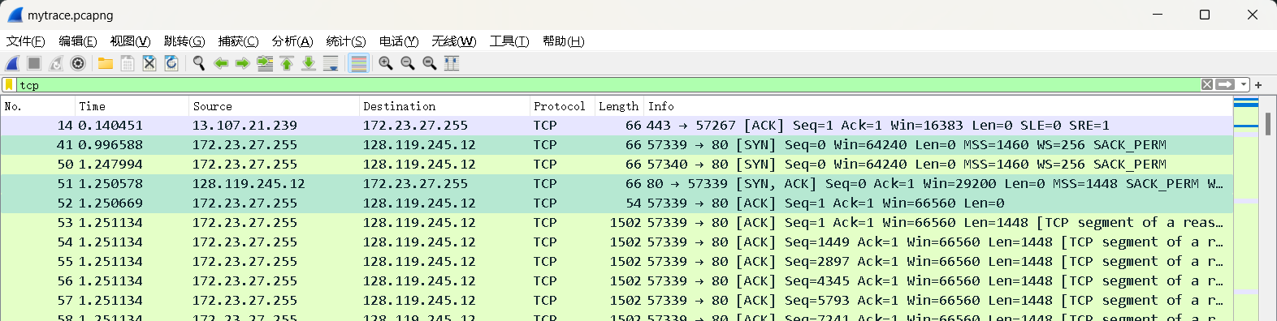1277x321 pixels.
Task: Select packet 52 at time 1.250669
Action: coord(617,203)
